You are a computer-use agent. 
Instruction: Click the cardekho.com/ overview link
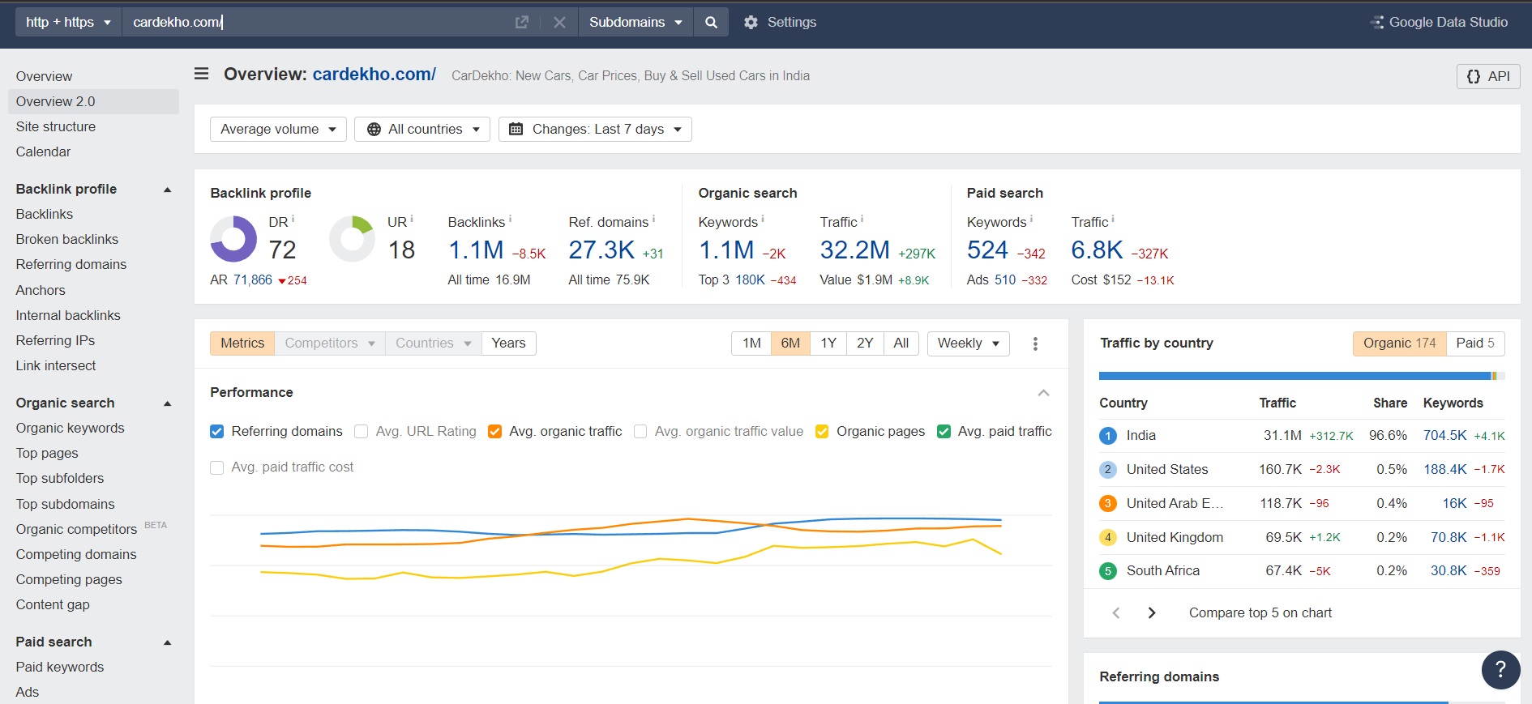pyautogui.click(x=374, y=75)
